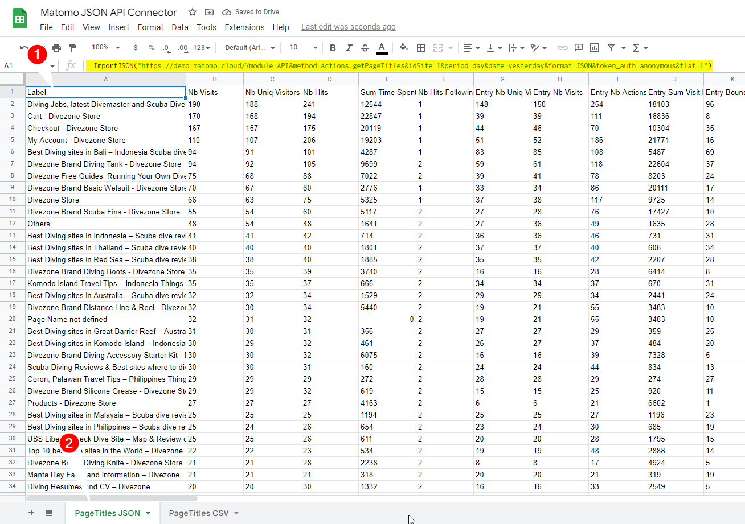
Task: Click the Create a filter icon
Action: click(611, 48)
